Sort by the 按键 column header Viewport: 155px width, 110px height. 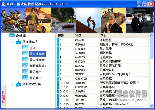click(x=64, y=35)
